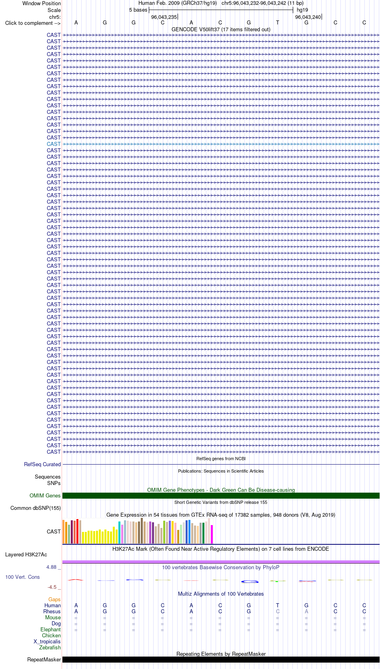This screenshot has width=380, height=669.
Task: Click the SNPs label of Publications track
Action: [x=54, y=483]
